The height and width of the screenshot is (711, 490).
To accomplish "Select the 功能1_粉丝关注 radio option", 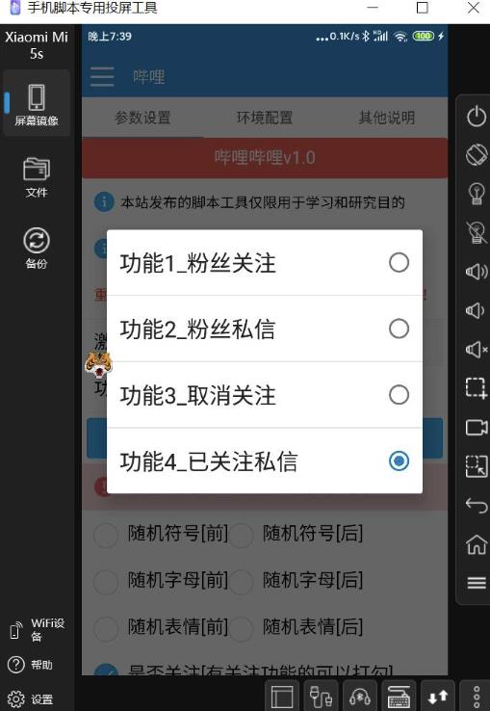I will tap(265, 263).
